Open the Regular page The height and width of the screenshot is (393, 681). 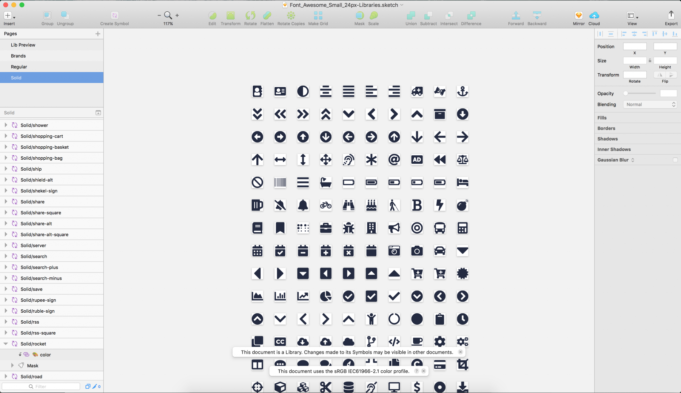pyautogui.click(x=19, y=66)
